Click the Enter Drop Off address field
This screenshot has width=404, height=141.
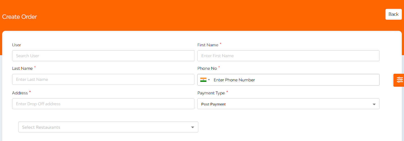pos(103,104)
